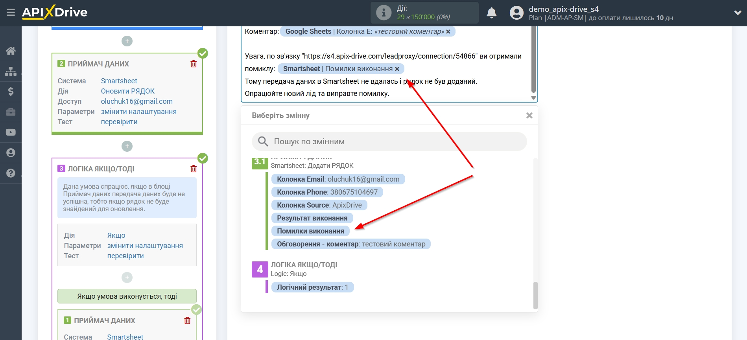Click змінити налаштування in logic block

coord(145,246)
